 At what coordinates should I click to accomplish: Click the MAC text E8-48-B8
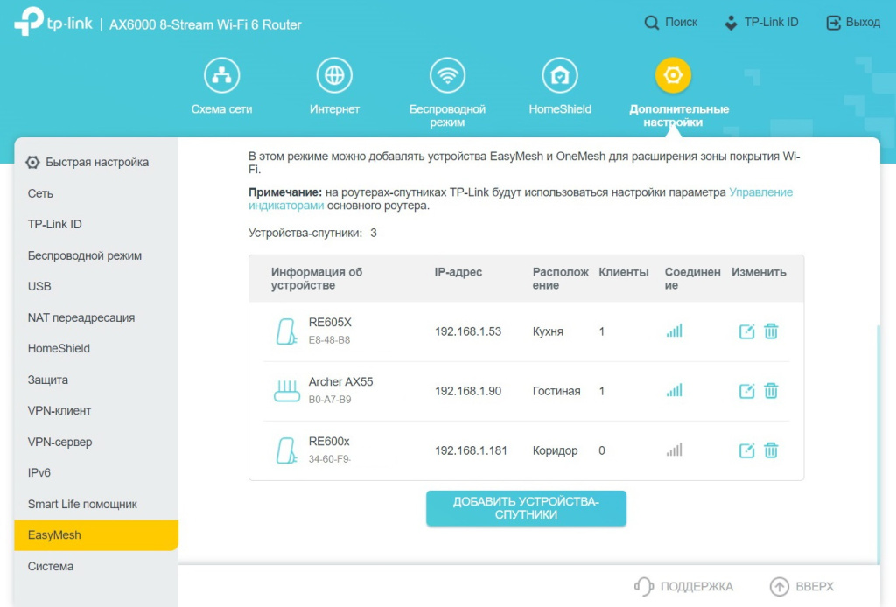(329, 340)
